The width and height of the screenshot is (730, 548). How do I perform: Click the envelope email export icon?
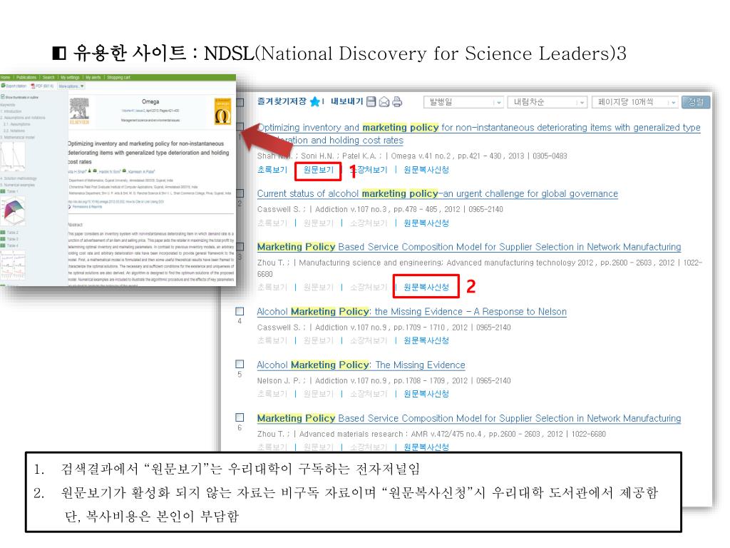(384, 101)
